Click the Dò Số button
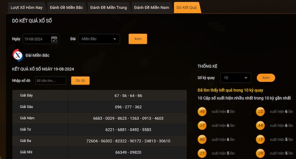This screenshot has width=296, height=159. tap(80, 81)
